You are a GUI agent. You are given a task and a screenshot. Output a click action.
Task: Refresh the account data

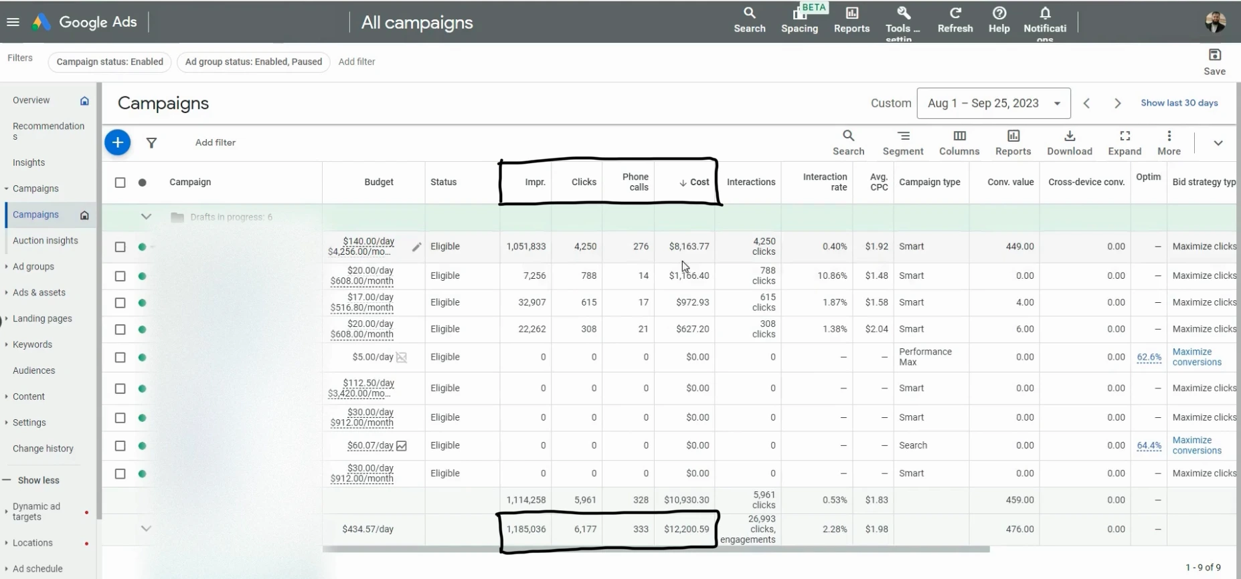click(955, 20)
